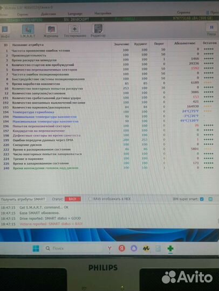This screenshot has height=291, width=219.
Task: Switch to the Тестирование toolbar icon
Action: 74,31
